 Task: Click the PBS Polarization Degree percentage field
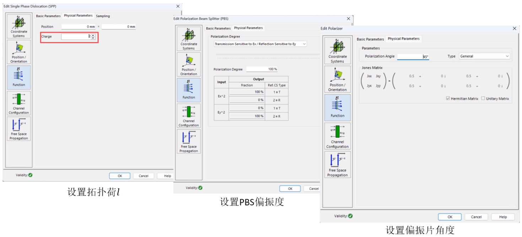pos(262,69)
